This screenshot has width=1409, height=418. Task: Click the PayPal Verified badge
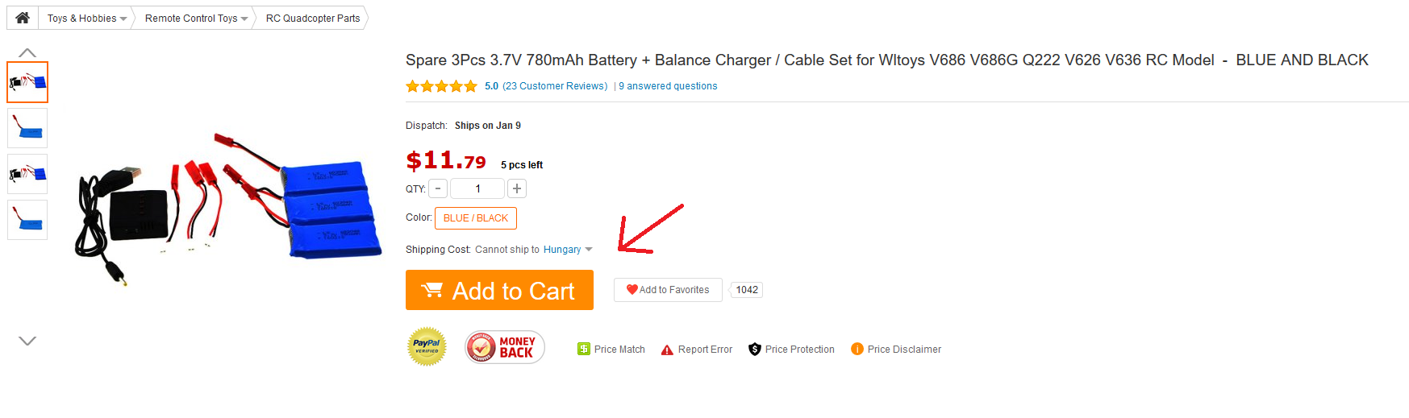click(x=427, y=347)
